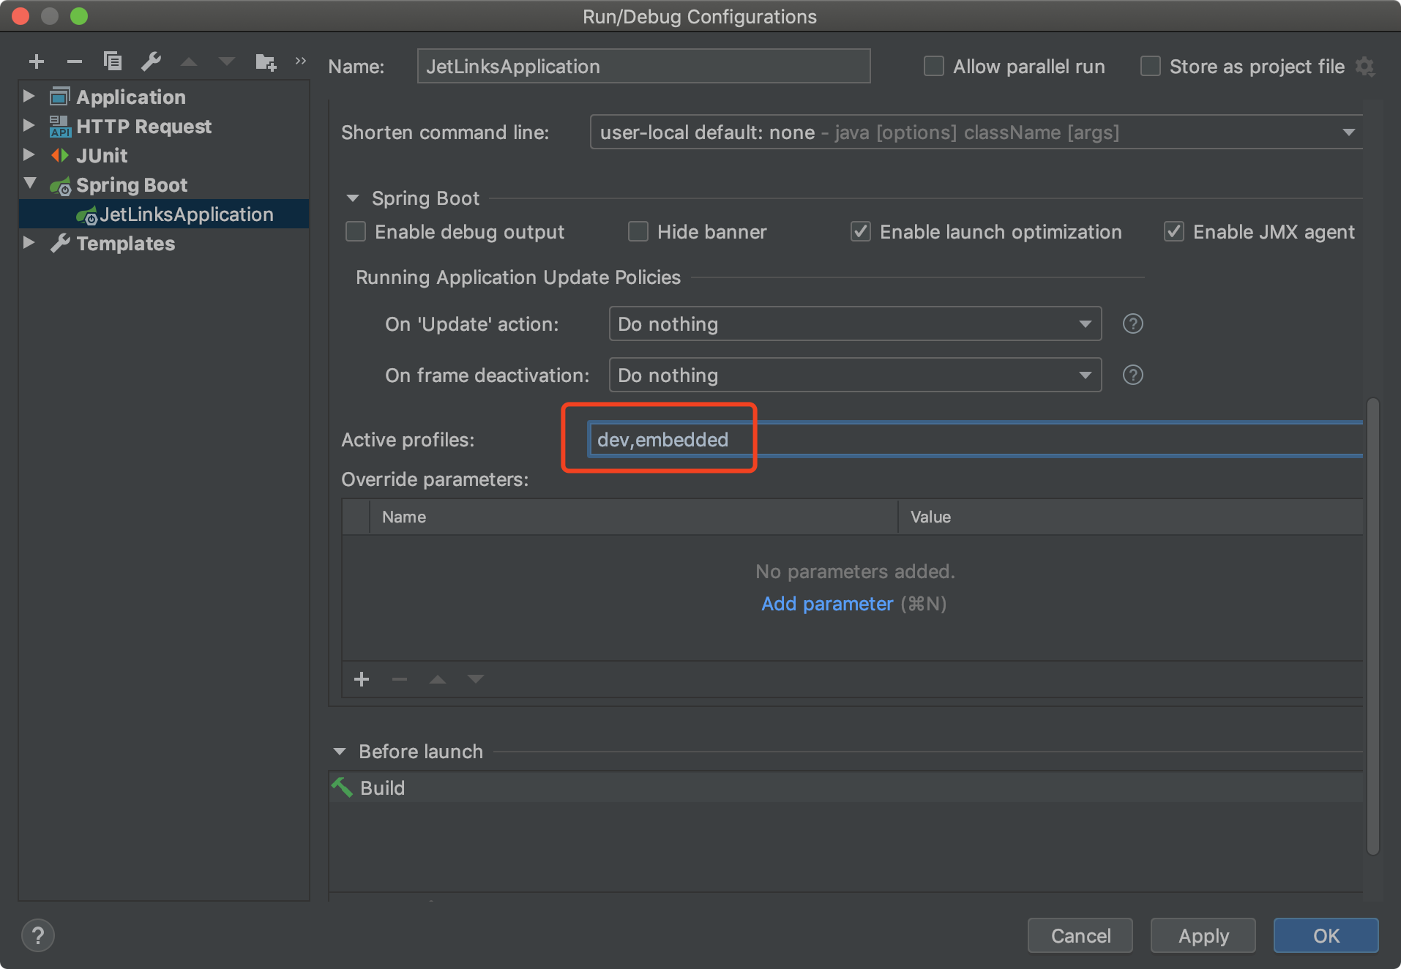1401x969 pixels.
Task: Confirm with the OK button
Action: pyautogui.click(x=1326, y=935)
